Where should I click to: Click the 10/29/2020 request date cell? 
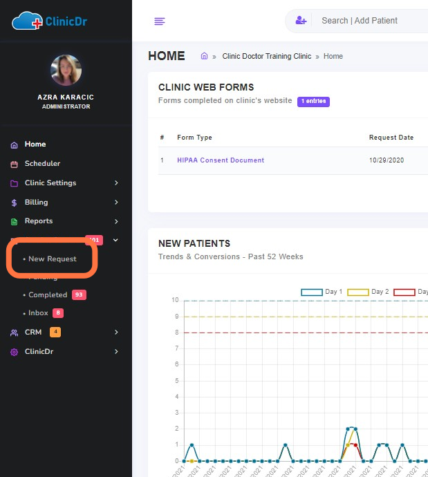click(387, 160)
